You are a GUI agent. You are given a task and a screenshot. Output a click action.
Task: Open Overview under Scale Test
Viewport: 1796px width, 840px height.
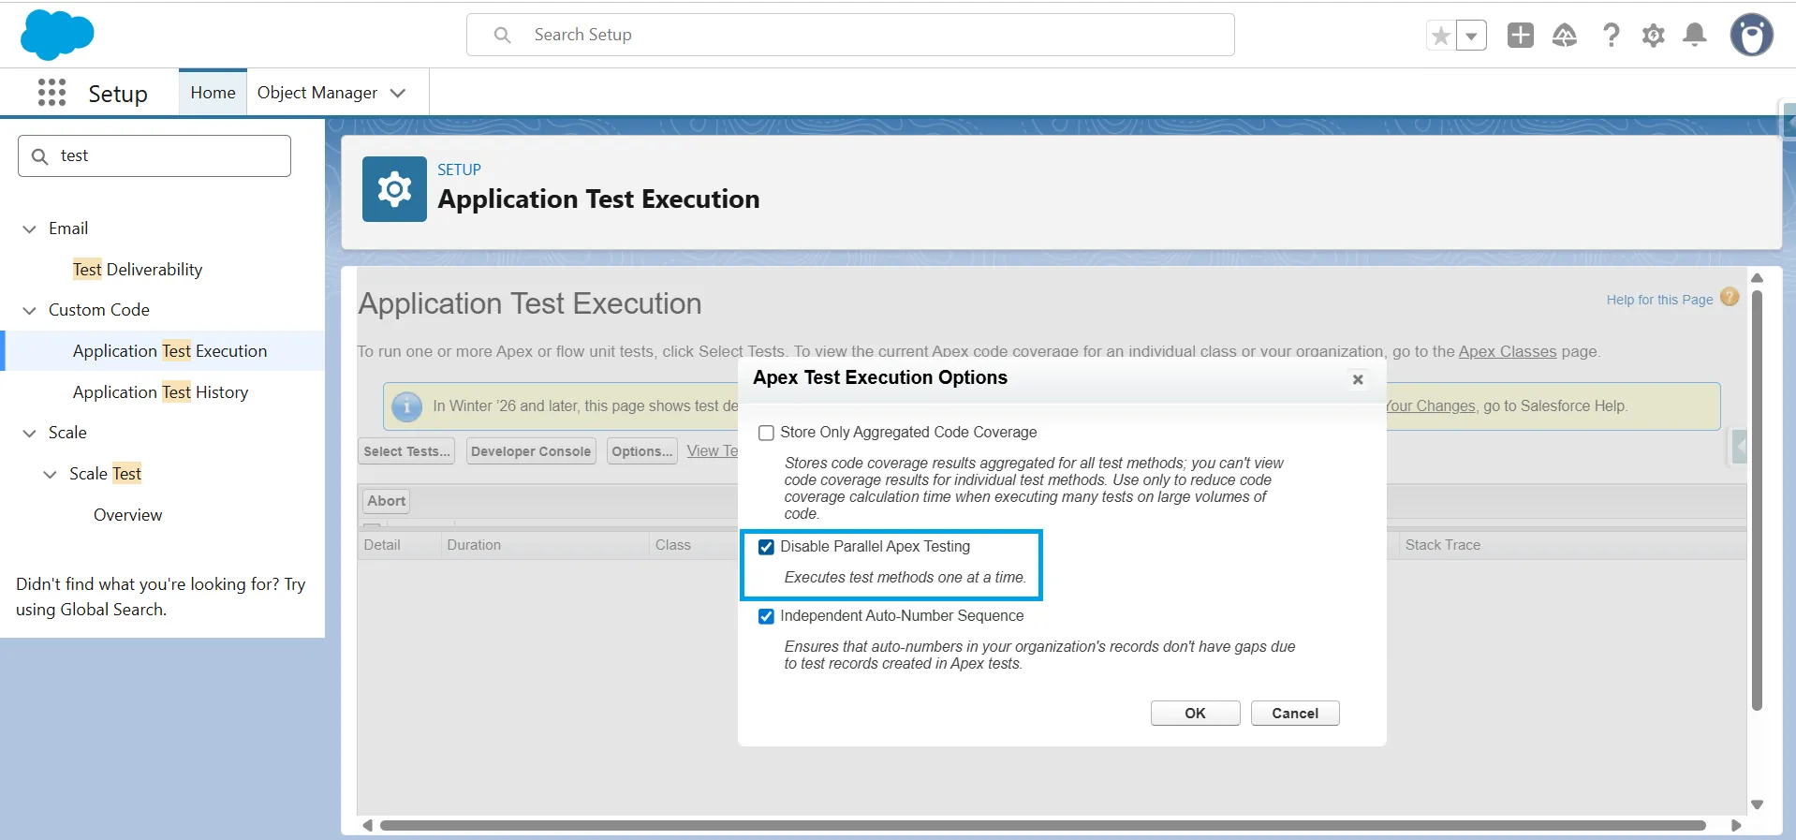click(127, 515)
